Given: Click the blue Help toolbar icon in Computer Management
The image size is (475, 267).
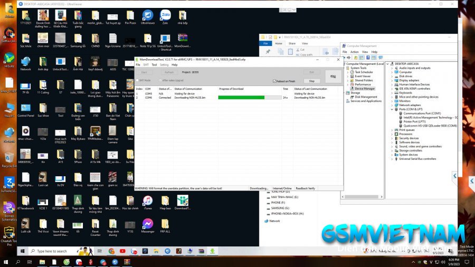Looking at the screenshot, I should point(368,58).
